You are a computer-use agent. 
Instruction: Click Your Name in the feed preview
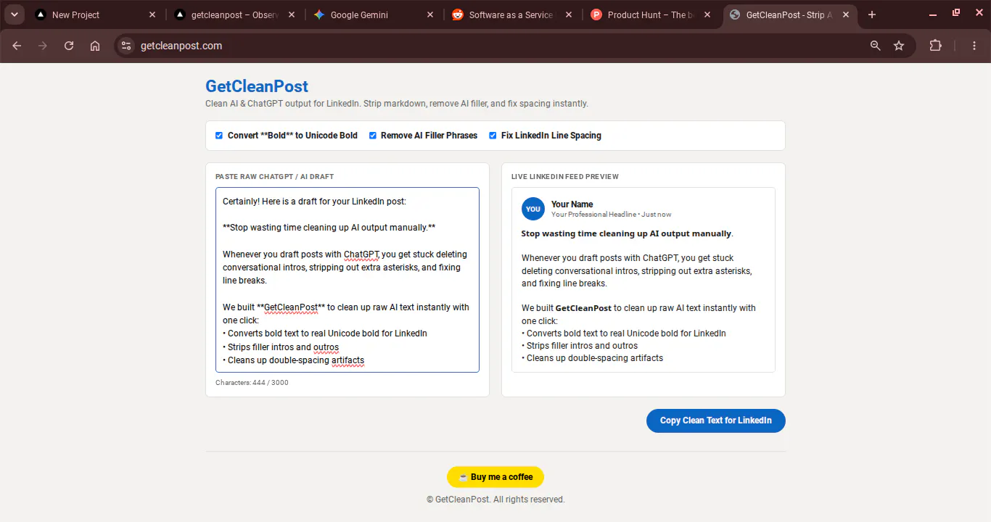(x=572, y=204)
